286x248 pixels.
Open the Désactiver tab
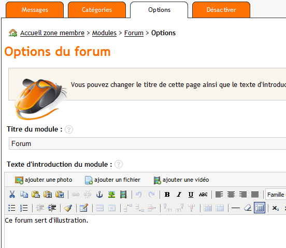coord(221,10)
